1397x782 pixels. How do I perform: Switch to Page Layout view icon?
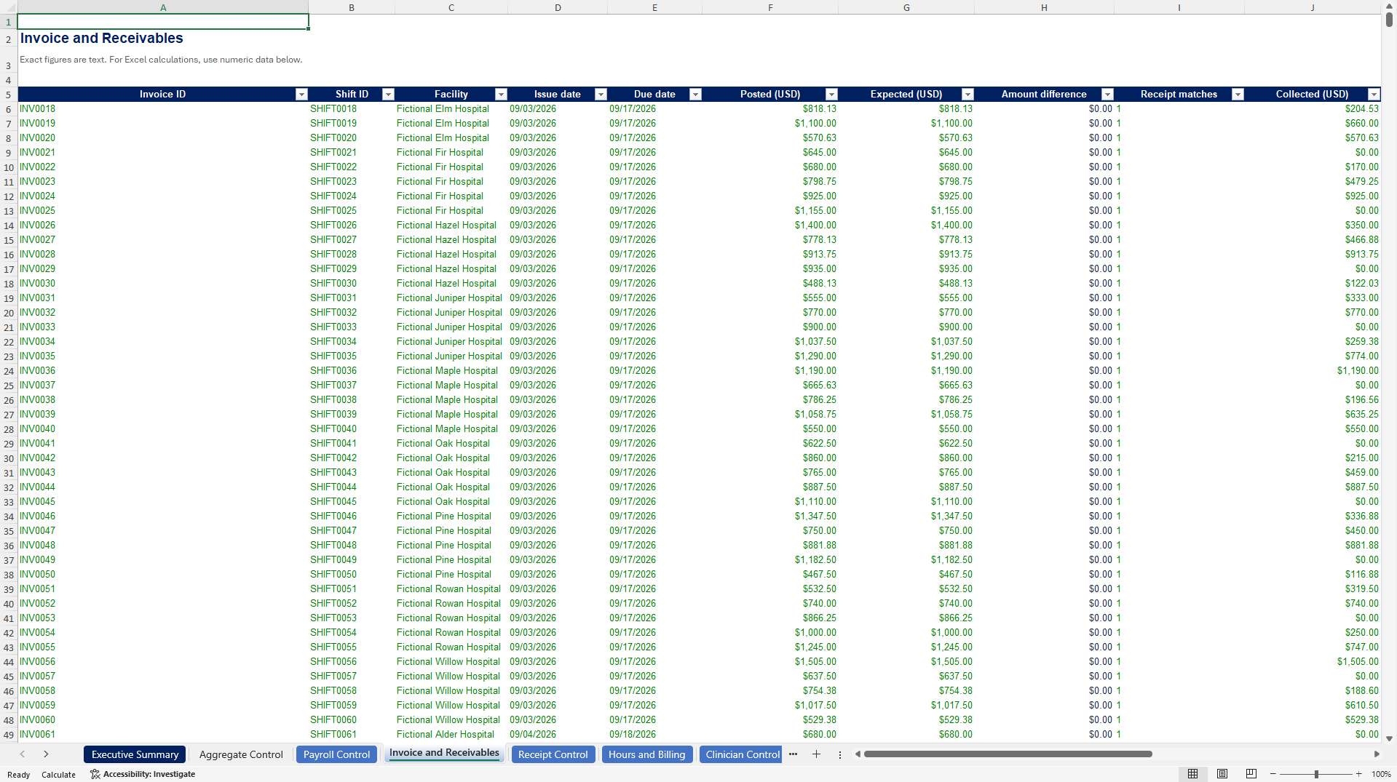[1222, 774]
